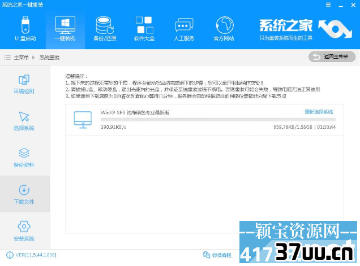Click the WinXP SP3 纯净绿色专业最新版 title
Viewport: 360px width, 266px height.
tap(135, 112)
